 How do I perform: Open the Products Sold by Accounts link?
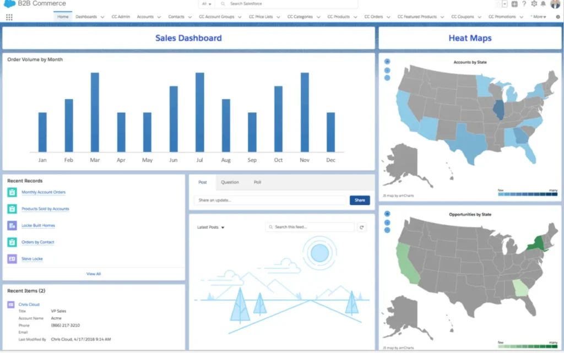click(45, 209)
